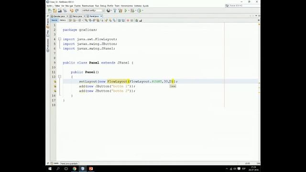The height and width of the screenshot is (172, 306).
Task: Click the Stop Macro Recording icon
Action: [x=132, y=20]
